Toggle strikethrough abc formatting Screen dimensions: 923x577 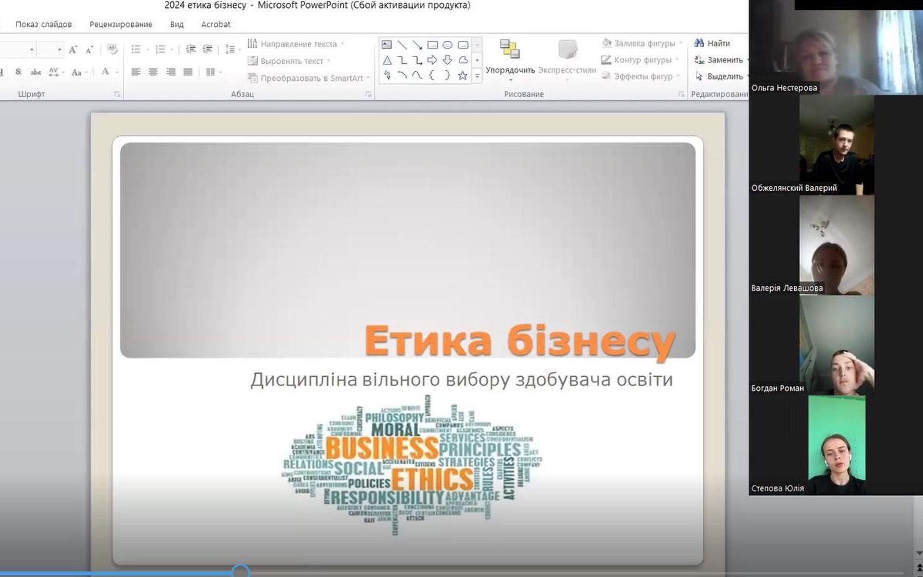pos(35,72)
